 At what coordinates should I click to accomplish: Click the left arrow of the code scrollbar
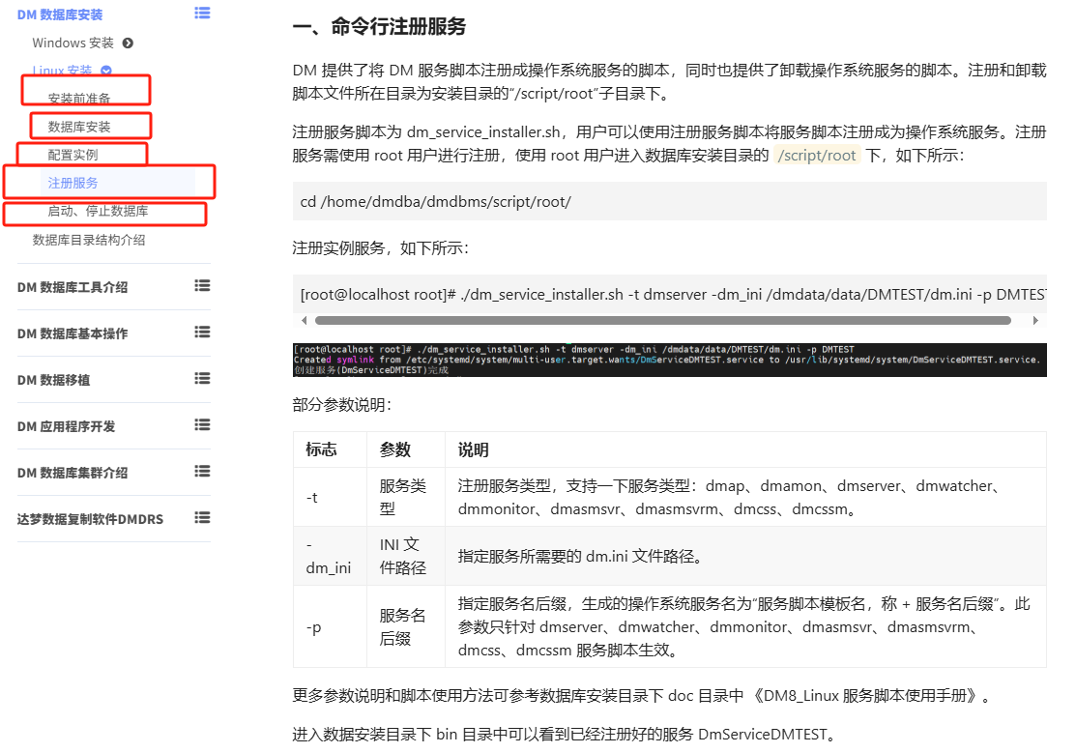[305, 319]
